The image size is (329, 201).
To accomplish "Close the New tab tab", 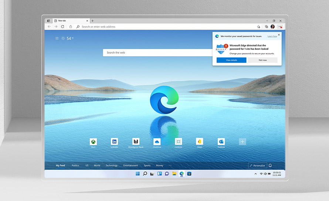I will (x=87, y=21).
